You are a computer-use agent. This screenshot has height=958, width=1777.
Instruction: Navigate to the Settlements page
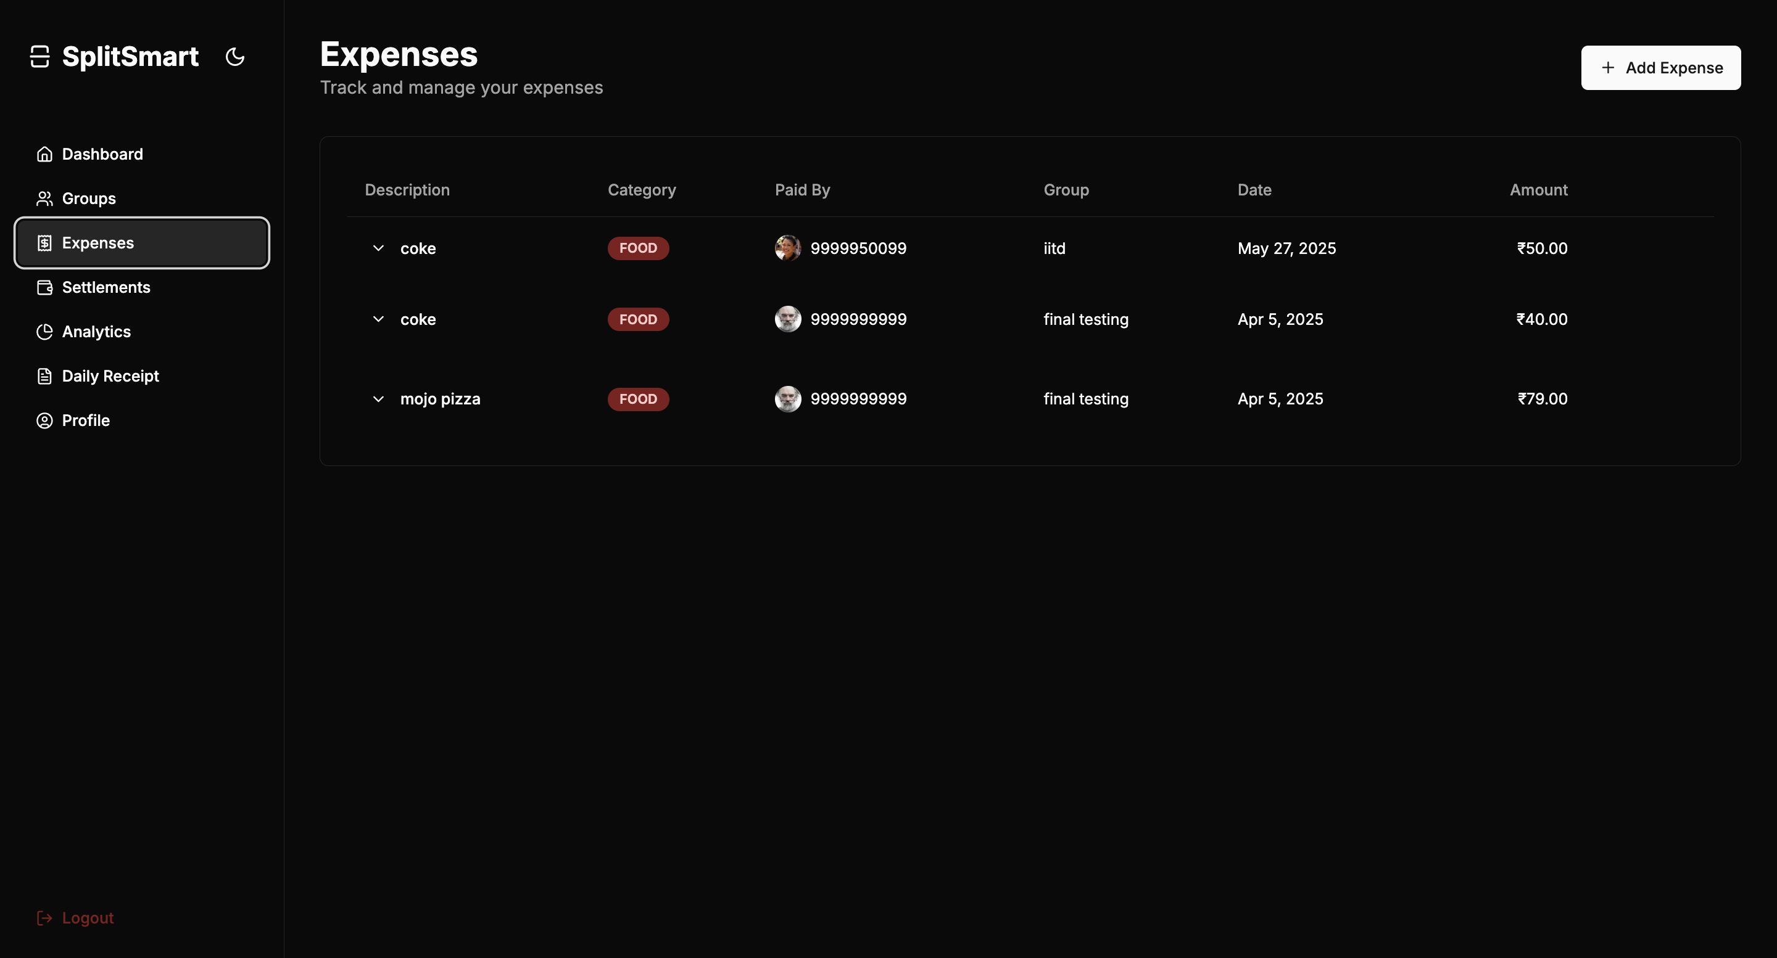106,287
